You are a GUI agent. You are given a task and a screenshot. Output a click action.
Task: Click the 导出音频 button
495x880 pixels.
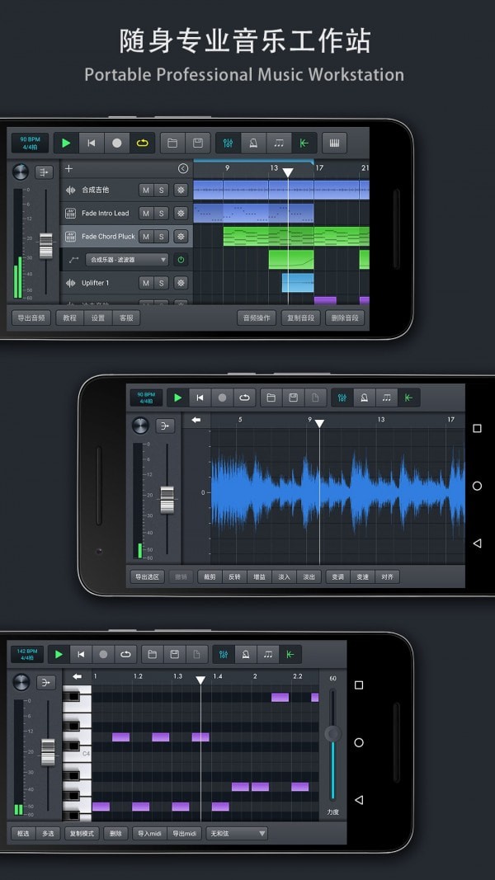(x=31, y=318)
